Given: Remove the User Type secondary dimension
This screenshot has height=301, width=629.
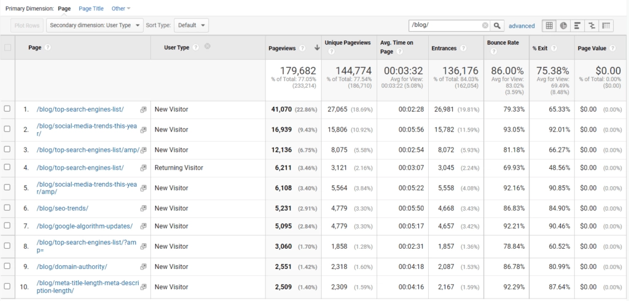Looking at the screenshot, I should click(207, 47).
